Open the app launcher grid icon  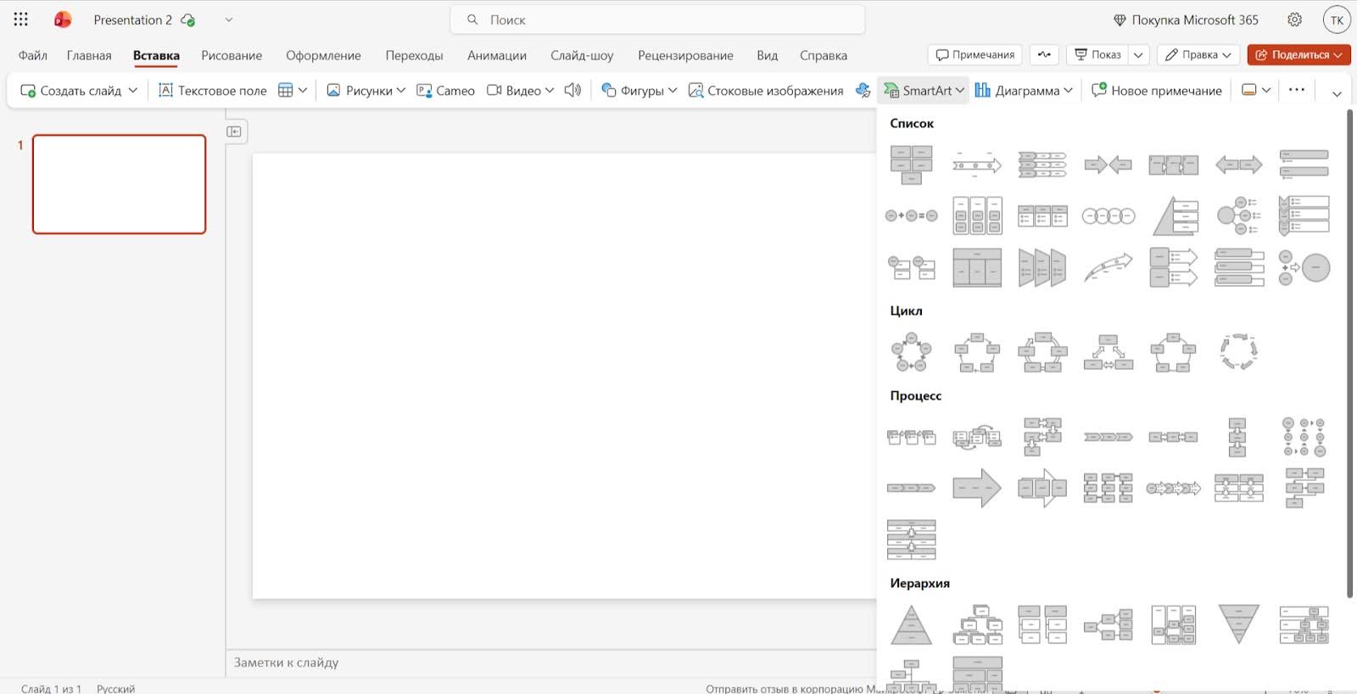pyautogui.click(x=21, y=20)
